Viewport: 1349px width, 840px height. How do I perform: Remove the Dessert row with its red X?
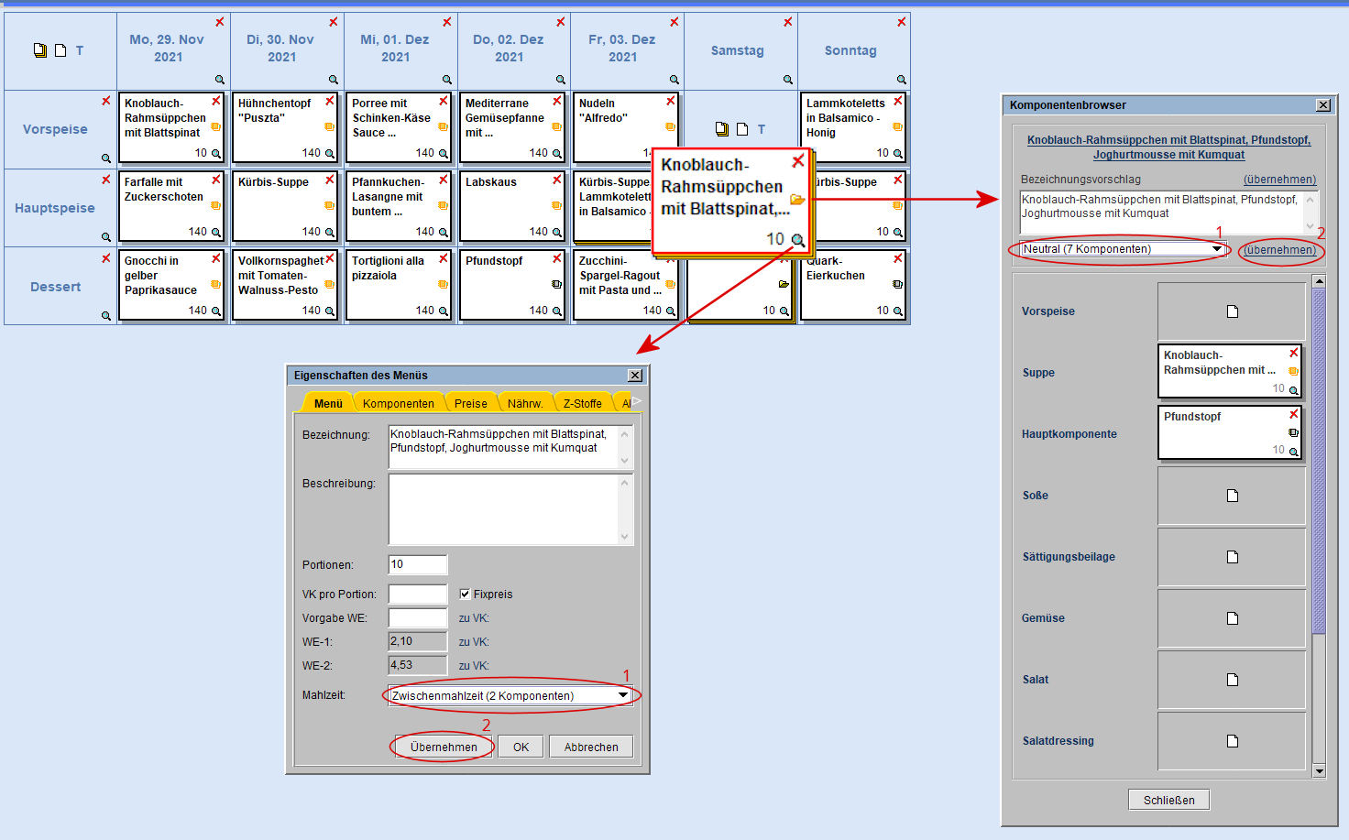[106, 258]
